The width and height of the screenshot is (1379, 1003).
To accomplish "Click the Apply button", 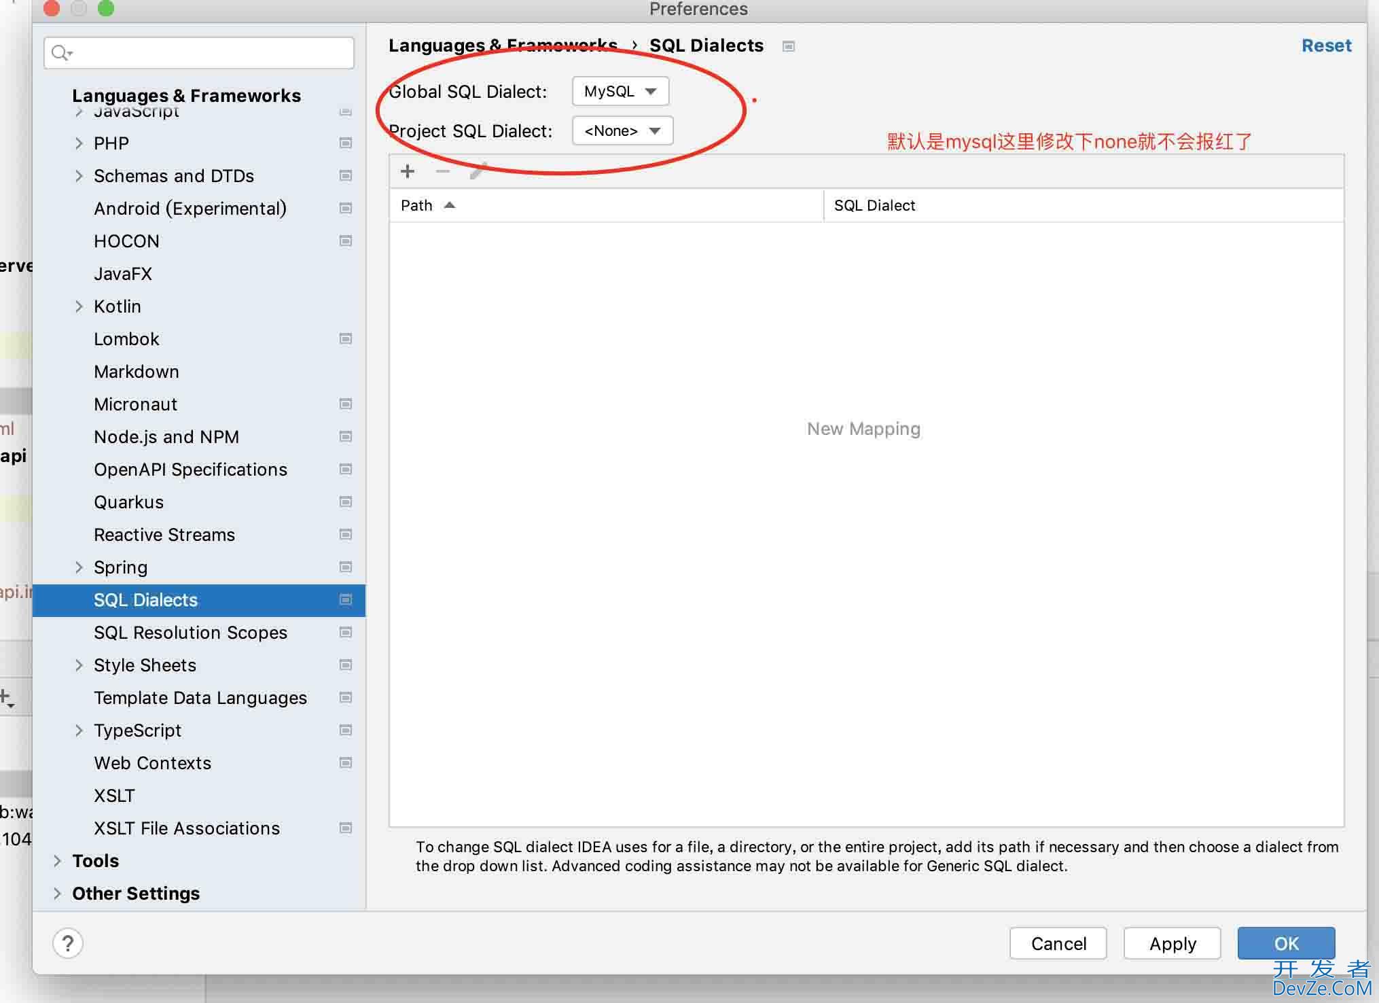I will coord(1170,943).
